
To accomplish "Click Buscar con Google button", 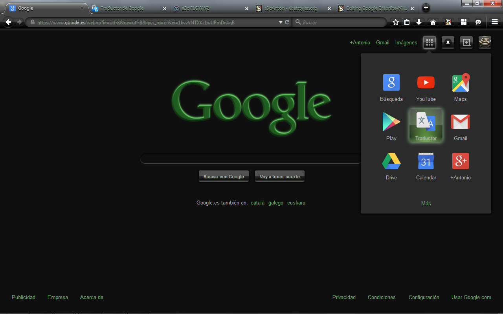I will 224,176.
